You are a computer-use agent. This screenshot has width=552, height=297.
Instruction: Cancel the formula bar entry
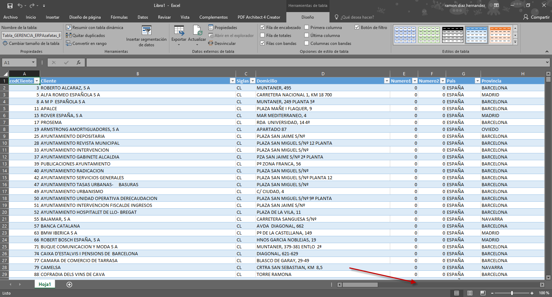(54, 63)
